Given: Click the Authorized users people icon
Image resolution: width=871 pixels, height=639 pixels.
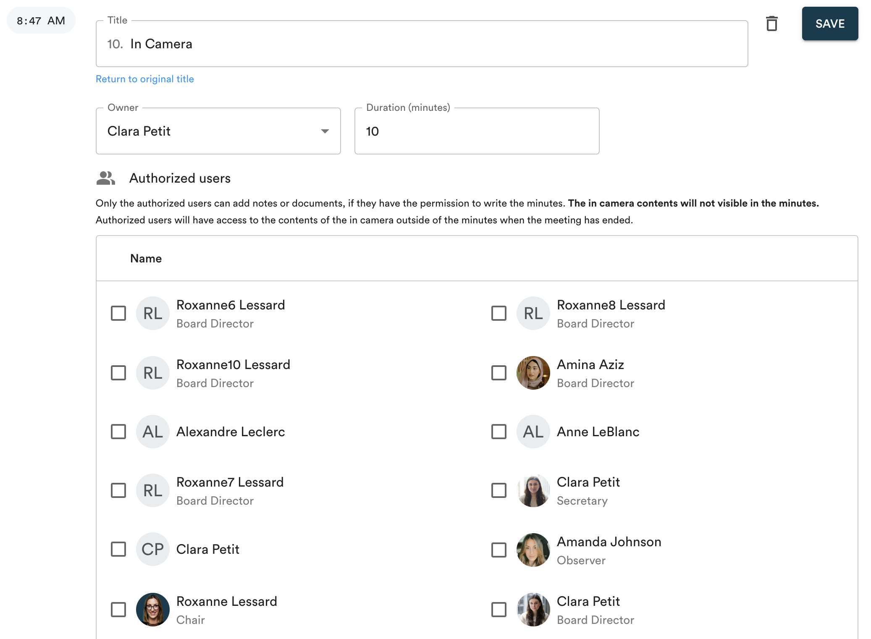Looking at the screenshot, I should [x=105, y=178].
